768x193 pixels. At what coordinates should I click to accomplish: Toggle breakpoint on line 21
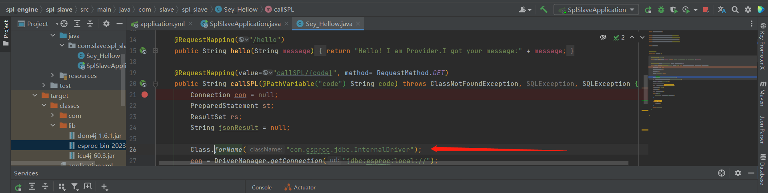point(145,95)
